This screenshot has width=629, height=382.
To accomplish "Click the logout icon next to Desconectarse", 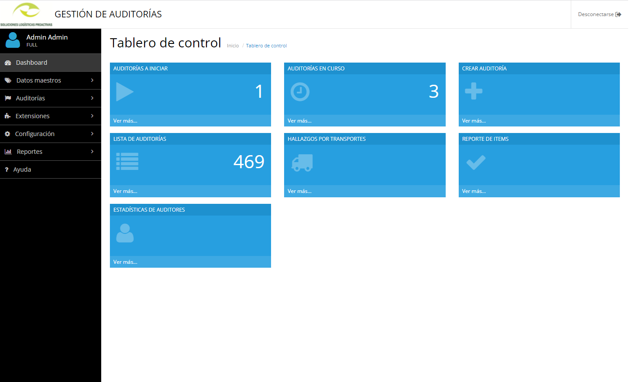I will pos(619,14).
